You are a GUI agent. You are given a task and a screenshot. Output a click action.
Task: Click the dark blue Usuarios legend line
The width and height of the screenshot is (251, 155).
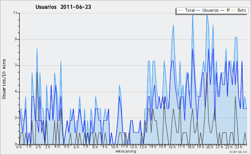pos(198,10)
